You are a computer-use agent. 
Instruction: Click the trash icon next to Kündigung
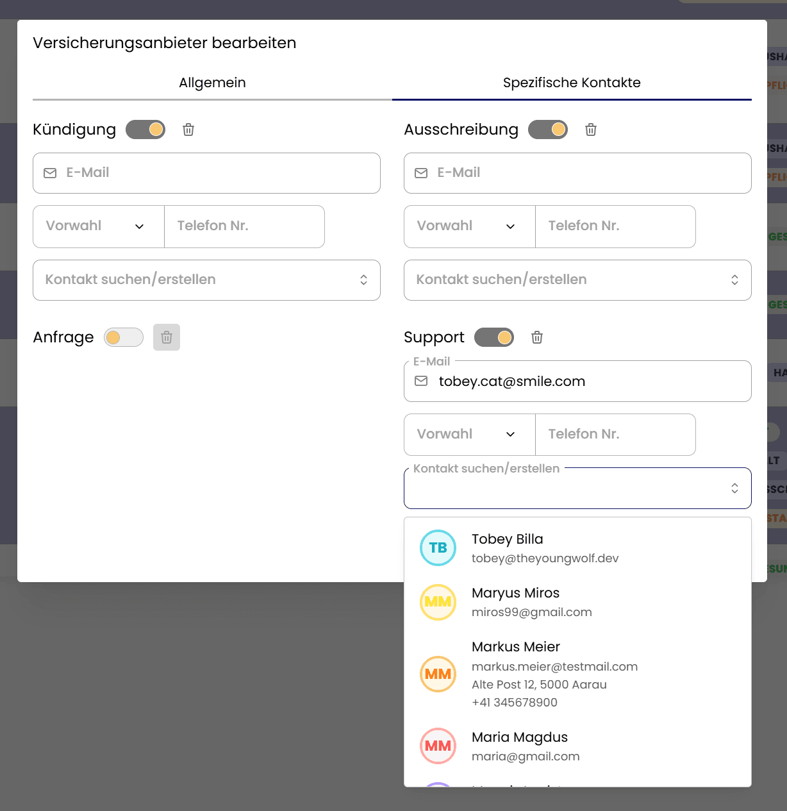click(188, 130)
